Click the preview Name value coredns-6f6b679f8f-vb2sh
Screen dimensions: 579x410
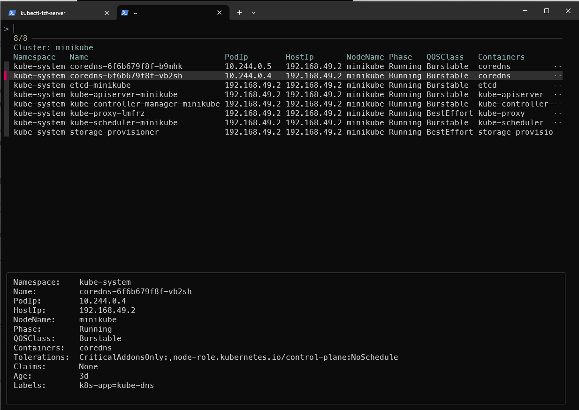136,291
